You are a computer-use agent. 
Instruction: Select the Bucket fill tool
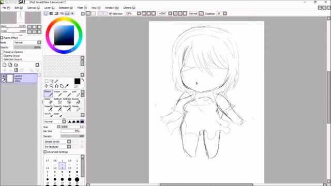point(76,101)
